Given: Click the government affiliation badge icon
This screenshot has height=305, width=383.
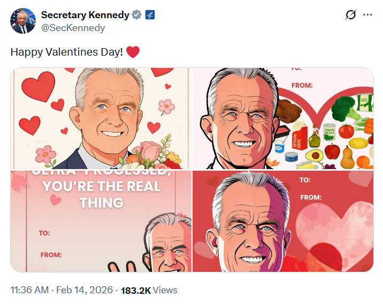Looking at the screenshot, I should click(x=149, y=15).
